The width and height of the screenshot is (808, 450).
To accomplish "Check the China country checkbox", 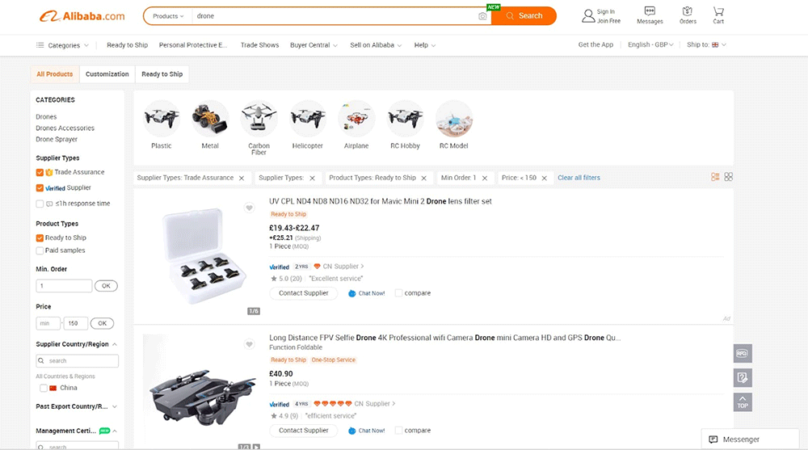I will [x=44, y=388].
